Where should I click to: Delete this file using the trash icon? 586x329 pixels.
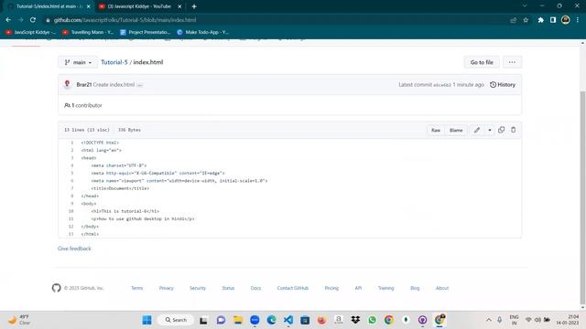pos(513,130)
